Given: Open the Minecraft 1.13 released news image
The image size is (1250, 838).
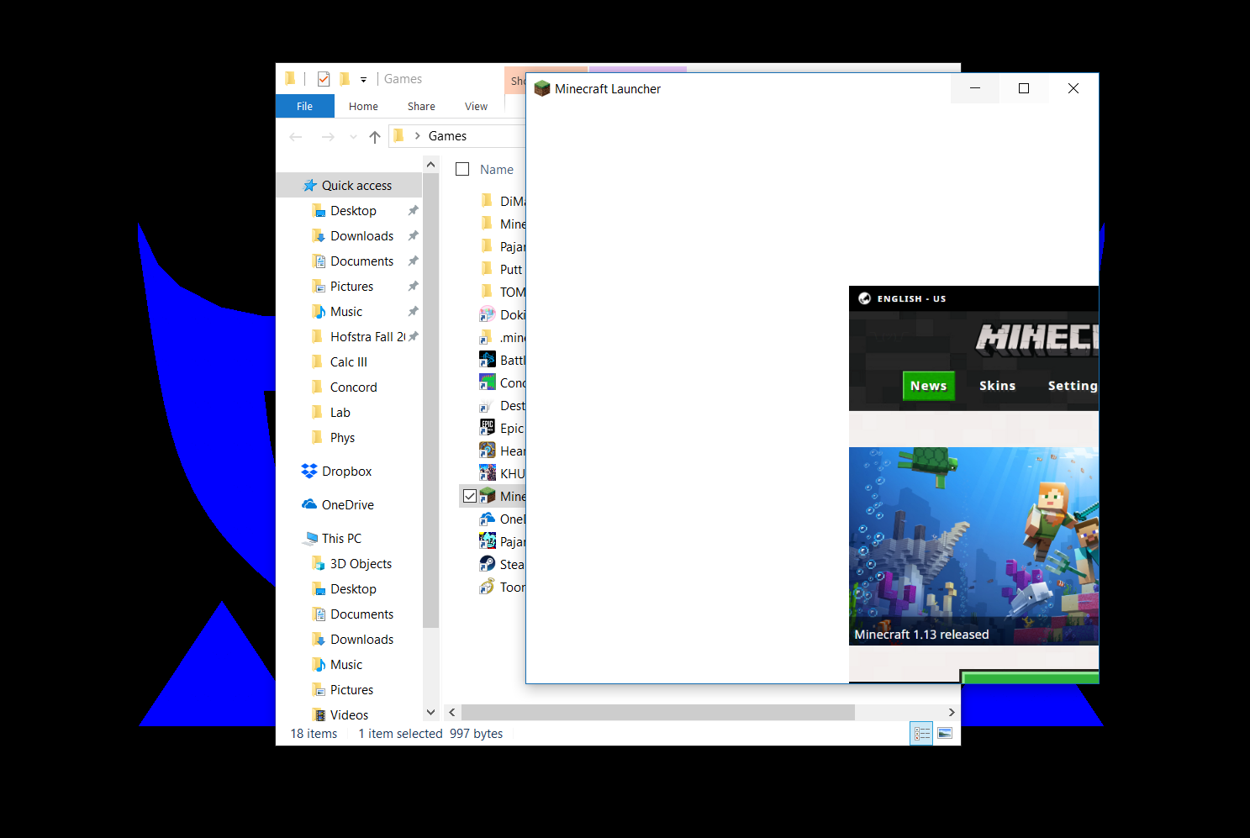Looking at the screenshot, I should (x=973, y=546).
